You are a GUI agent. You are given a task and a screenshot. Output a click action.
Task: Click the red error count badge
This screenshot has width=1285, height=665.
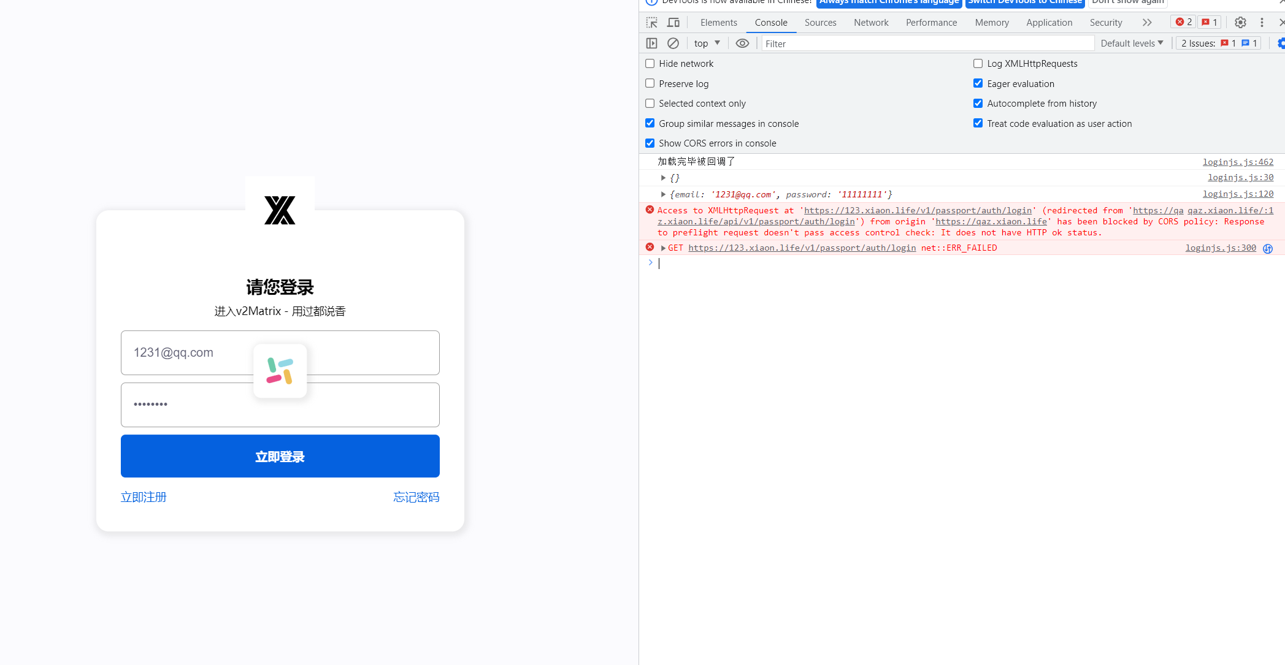(x=1183, y=22)
